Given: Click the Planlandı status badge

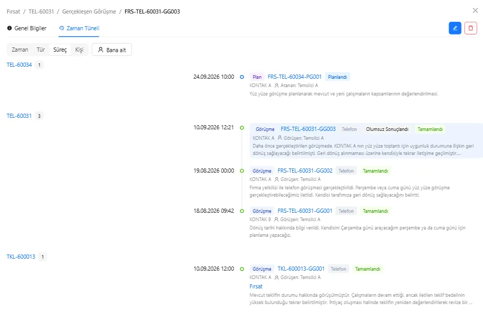Looking at the screenshot, I should click(x=337, y=77).
